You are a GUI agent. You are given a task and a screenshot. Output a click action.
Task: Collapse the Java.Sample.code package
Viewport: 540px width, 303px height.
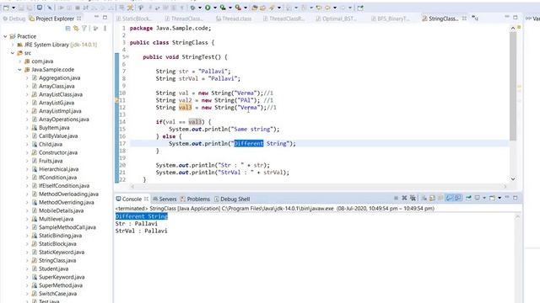pos(20,69)
